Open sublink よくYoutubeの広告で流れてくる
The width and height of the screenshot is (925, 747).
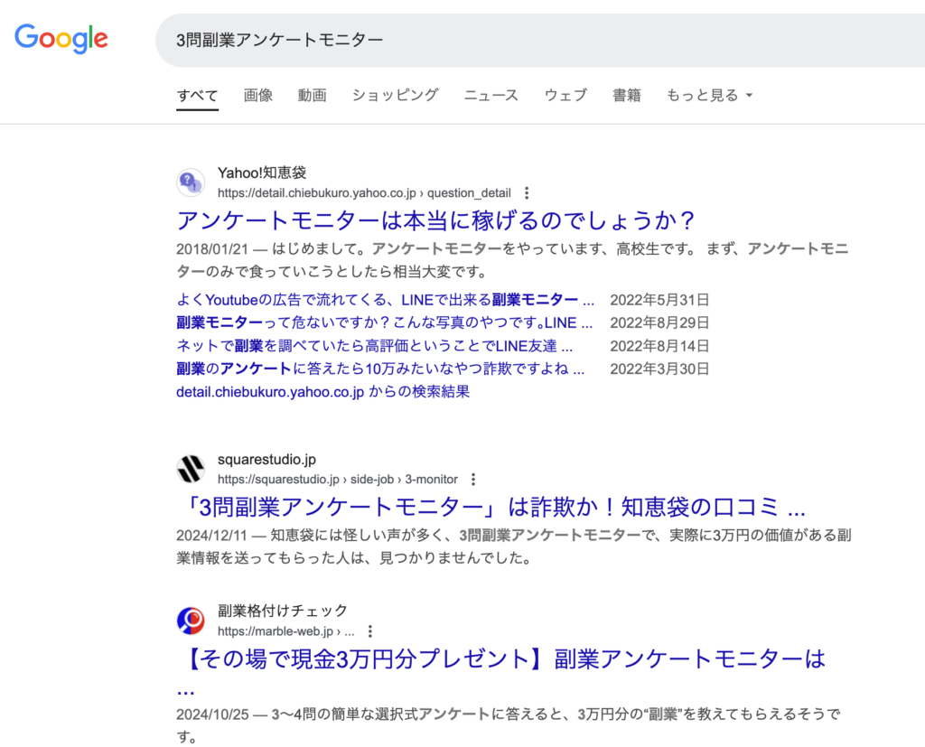(385, 300)
